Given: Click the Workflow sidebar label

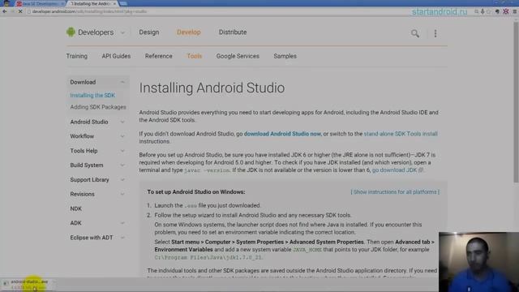Looking at the screenshot, I should pos(82,136).
